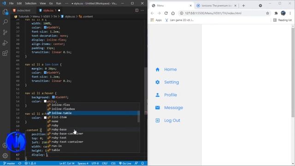This screenshot has width=295, height=166.
Task: Open a new browser tab
Action: coord(244,6)
